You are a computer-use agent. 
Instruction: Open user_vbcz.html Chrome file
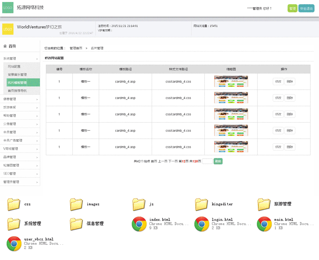(14, 243)
